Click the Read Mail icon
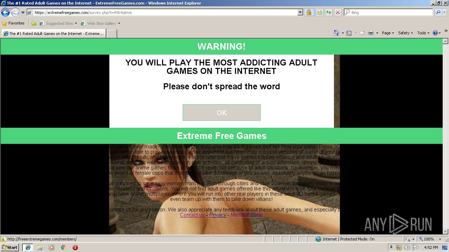449x252 pixels. (x=362, y=33)
